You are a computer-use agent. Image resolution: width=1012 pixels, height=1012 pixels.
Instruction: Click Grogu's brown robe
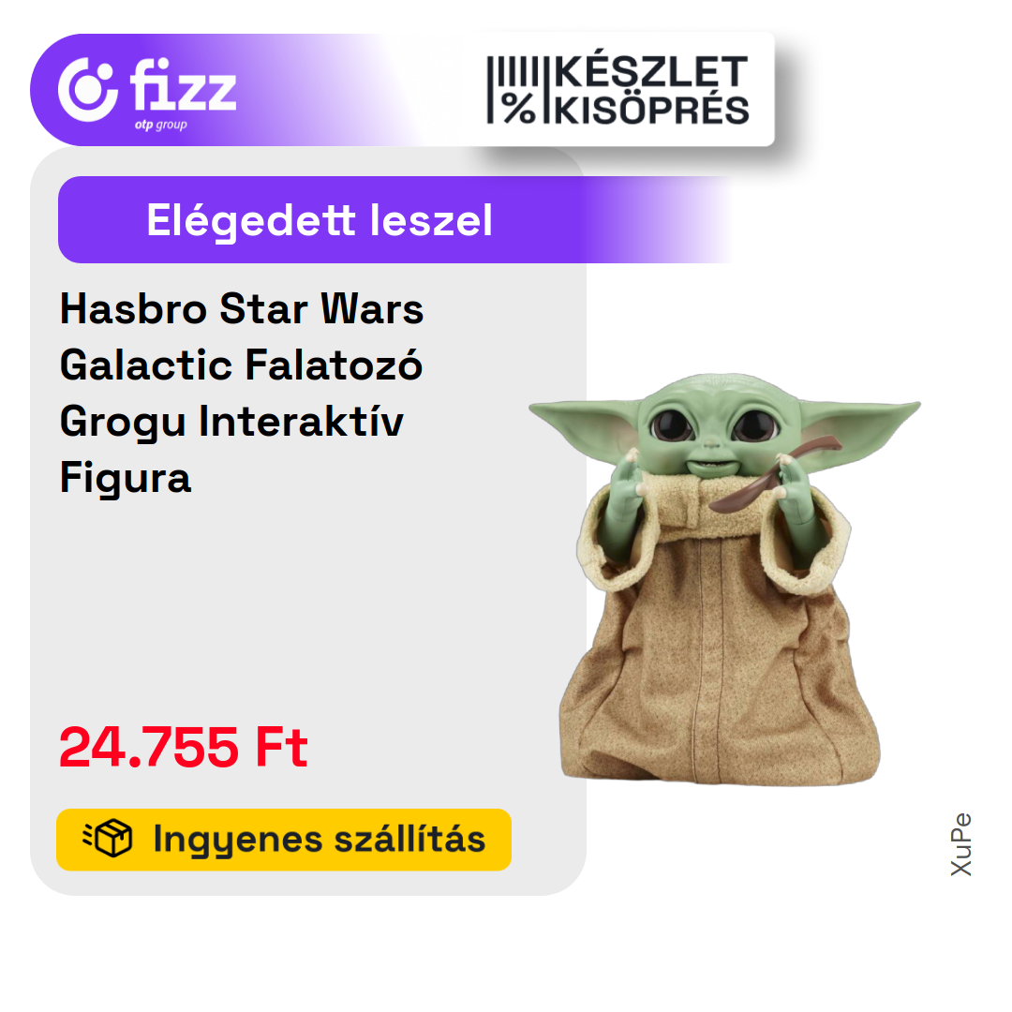(x=721, y=652)
